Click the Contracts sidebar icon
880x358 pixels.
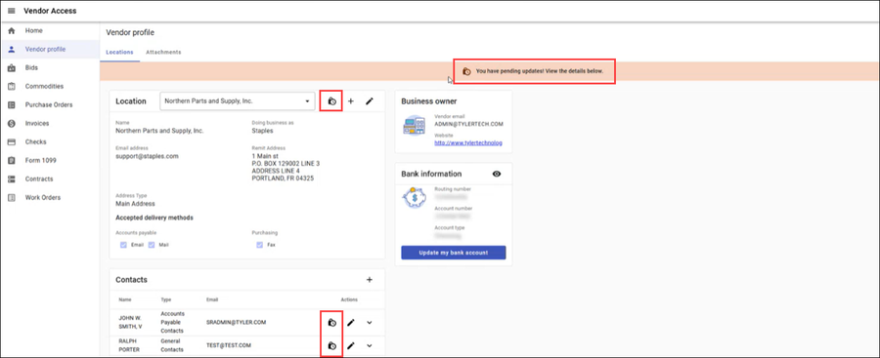point(11,179)
